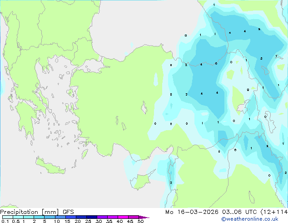The height and width of the screenshot is (223, 288).
Task: Choose dark navy swatch between 25 and 30
Action: pos(91,217)
